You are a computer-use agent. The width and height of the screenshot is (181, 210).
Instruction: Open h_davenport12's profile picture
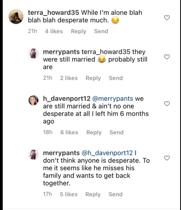[33, 100]
